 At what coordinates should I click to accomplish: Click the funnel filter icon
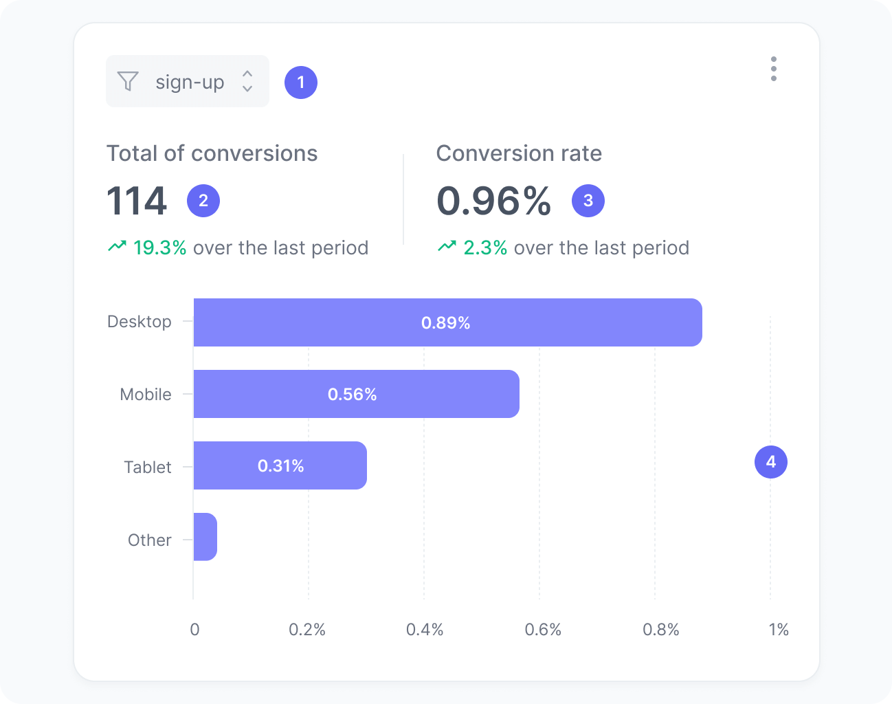coord(127,81)
